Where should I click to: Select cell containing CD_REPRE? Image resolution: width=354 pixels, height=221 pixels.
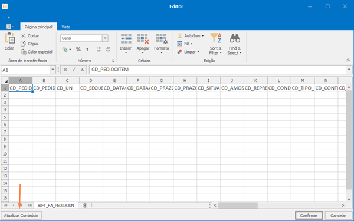(255, 88)
